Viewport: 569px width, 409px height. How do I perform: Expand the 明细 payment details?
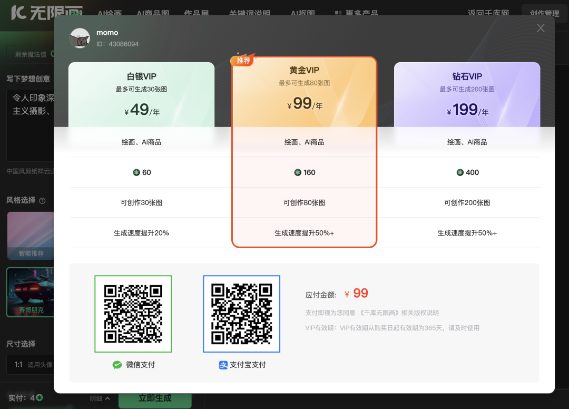click(99, 399)
